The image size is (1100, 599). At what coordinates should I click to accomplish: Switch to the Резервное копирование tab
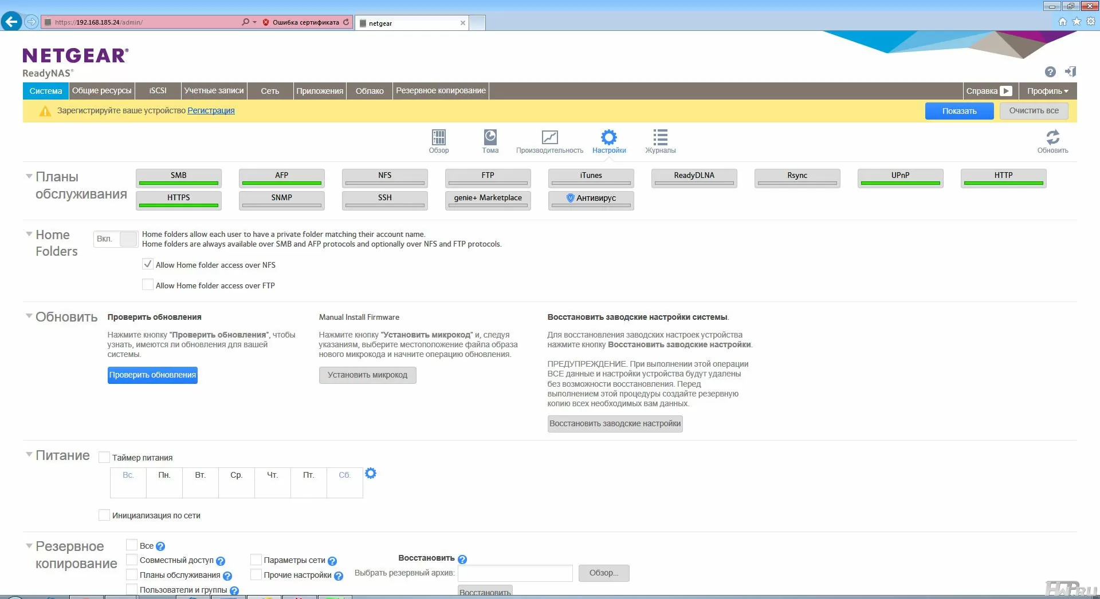point(441,91)
